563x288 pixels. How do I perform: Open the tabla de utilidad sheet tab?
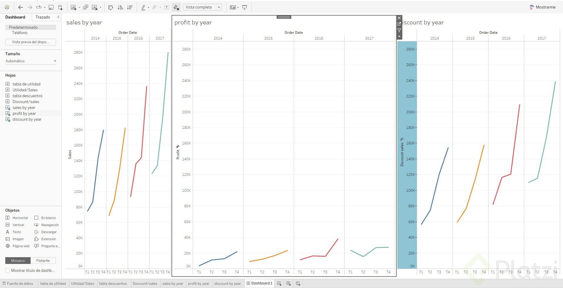tap(53, 284)
